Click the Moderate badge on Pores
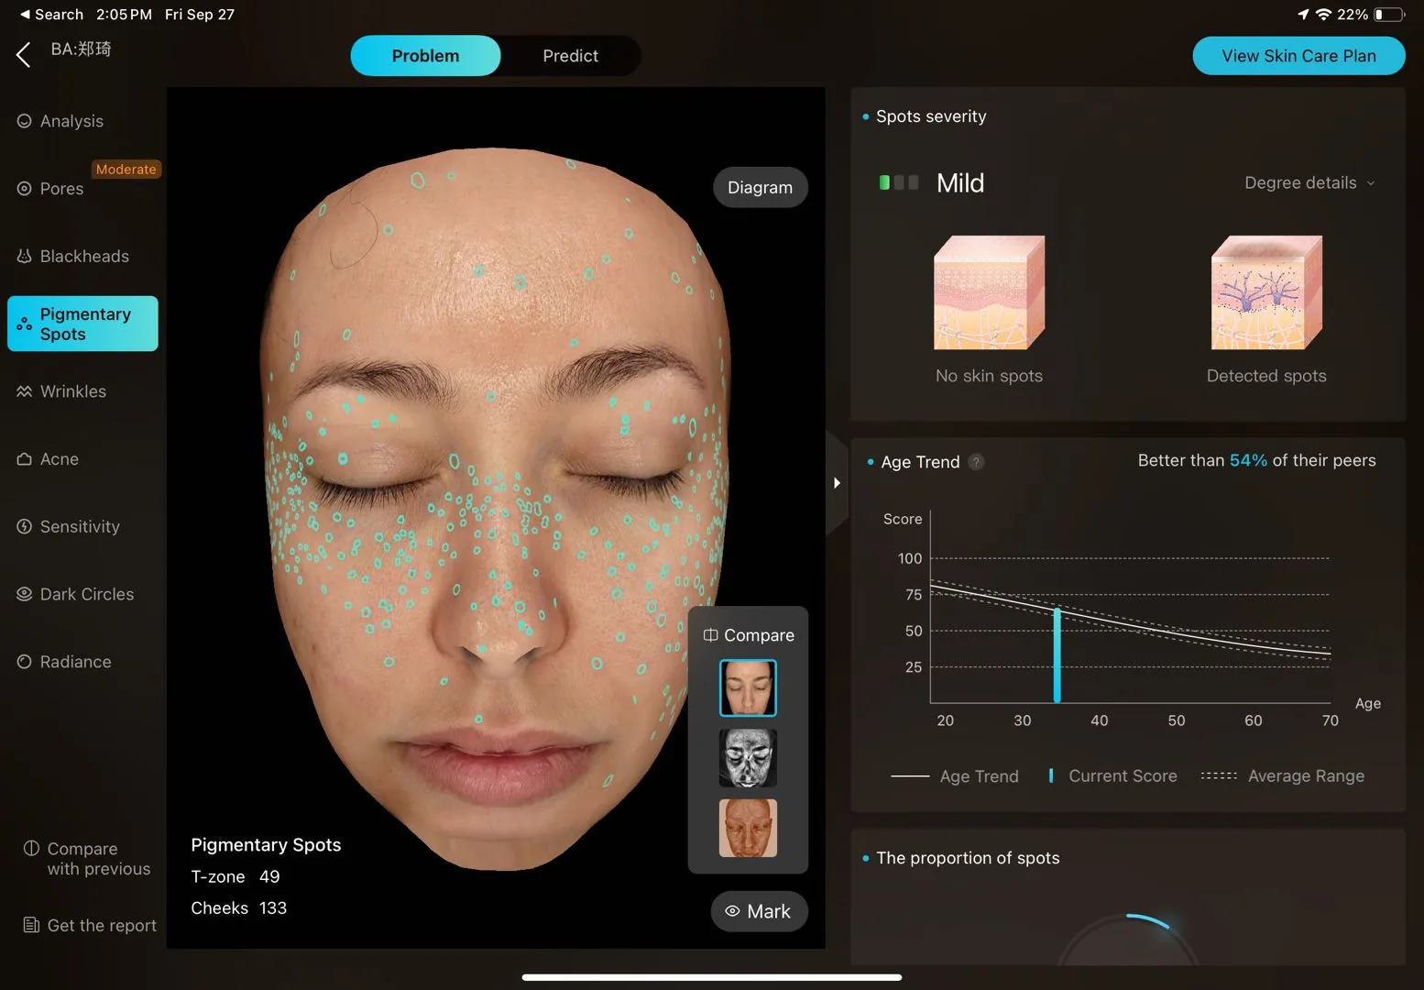The width and height of the screenshot is (1424, 990). 126,170
